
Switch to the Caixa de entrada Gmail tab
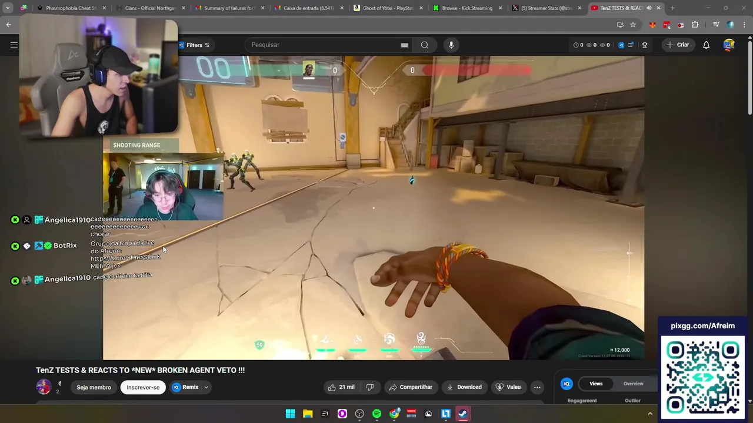click(x=308, y=8)
